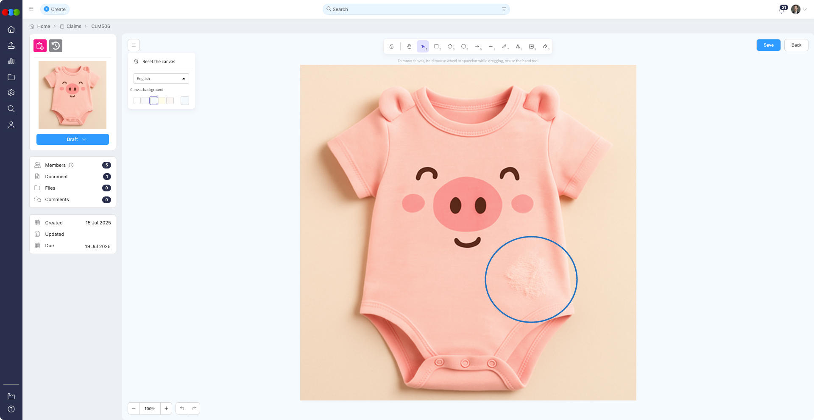Select the Eraser tool
Viewport: 814px width, 420px height.
pyautogui.click(x=545, y=47)
